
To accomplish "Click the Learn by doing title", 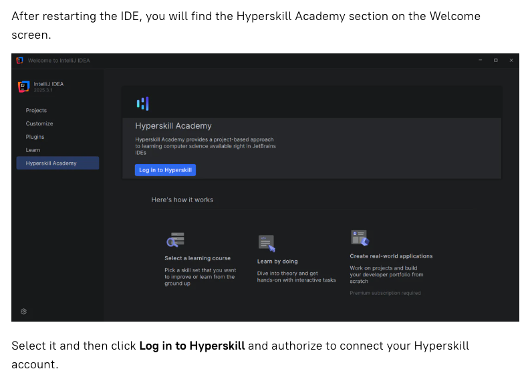I will 277,261.
